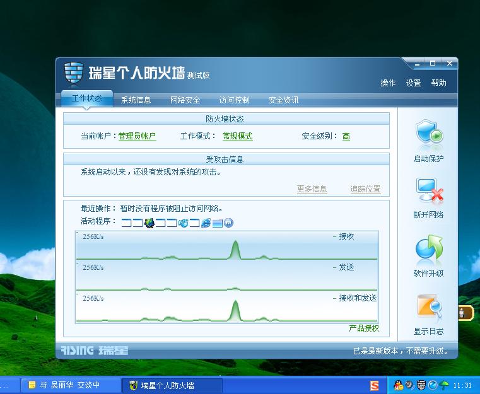Click 瑞星个人防火墙 taskbar button
Viewport: 480px width, 394px height.
click(x=172, y=385)
